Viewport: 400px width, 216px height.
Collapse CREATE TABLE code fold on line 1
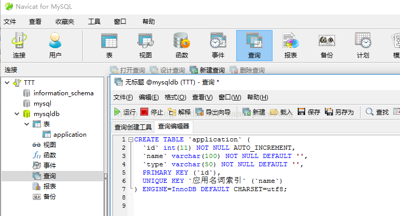pos(131,139)
